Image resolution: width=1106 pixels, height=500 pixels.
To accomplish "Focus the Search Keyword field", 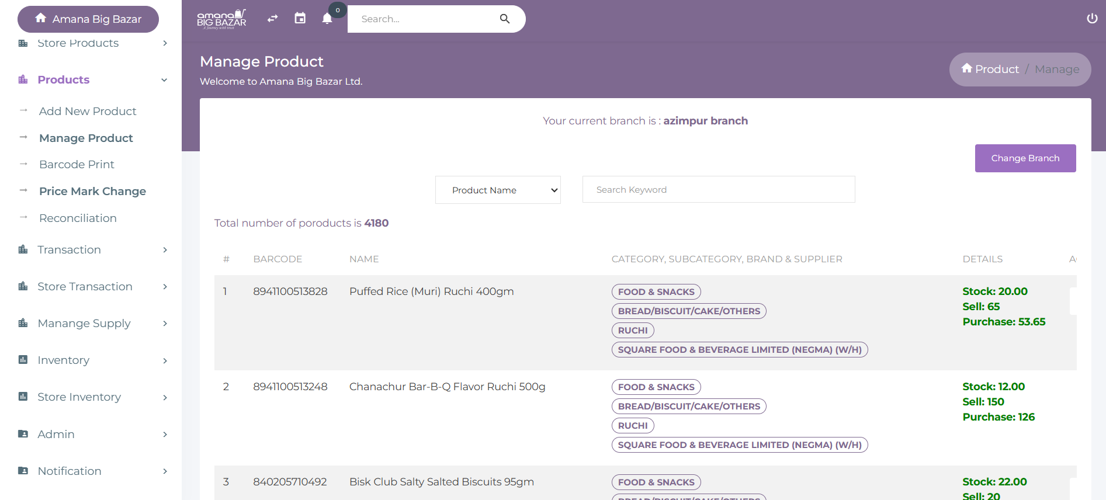I will pos(719,189).
